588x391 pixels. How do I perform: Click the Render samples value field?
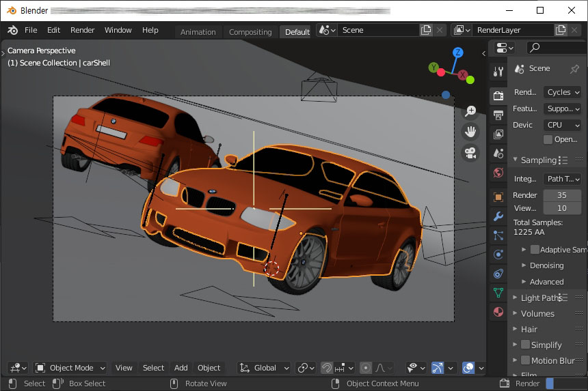pyautogui.click(x=562, y=195)
